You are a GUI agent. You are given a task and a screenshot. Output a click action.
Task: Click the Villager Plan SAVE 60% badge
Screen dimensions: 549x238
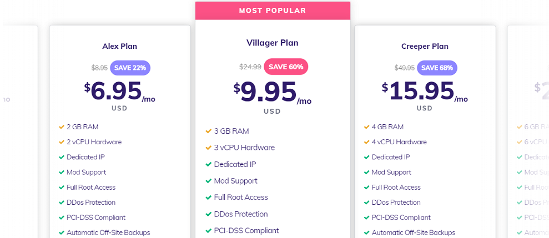click(x=285, y=67)
